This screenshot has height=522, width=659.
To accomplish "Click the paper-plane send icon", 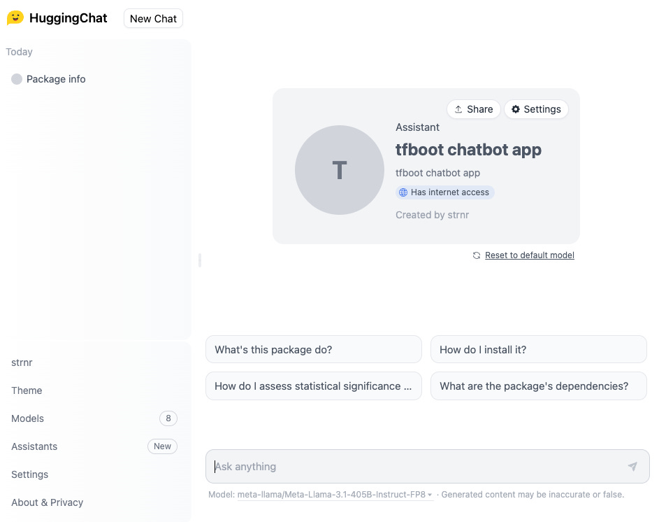I will [632, 466].
